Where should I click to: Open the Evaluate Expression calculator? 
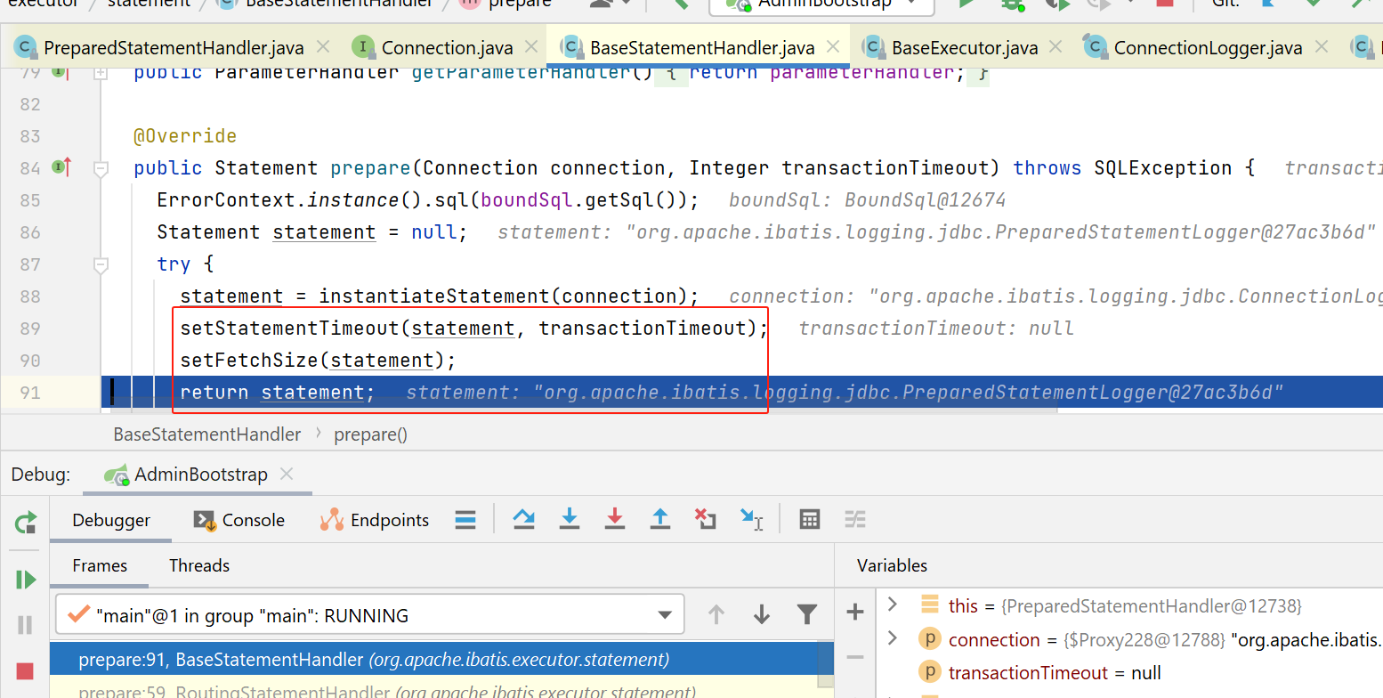tap(809, 519)
